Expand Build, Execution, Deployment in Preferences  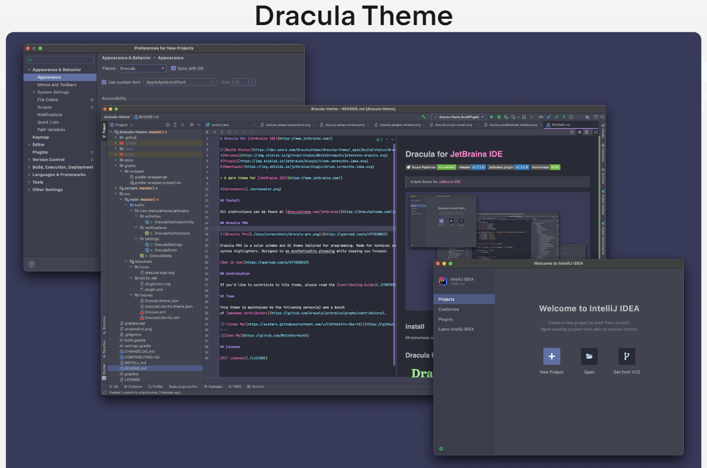coord(29,167)
